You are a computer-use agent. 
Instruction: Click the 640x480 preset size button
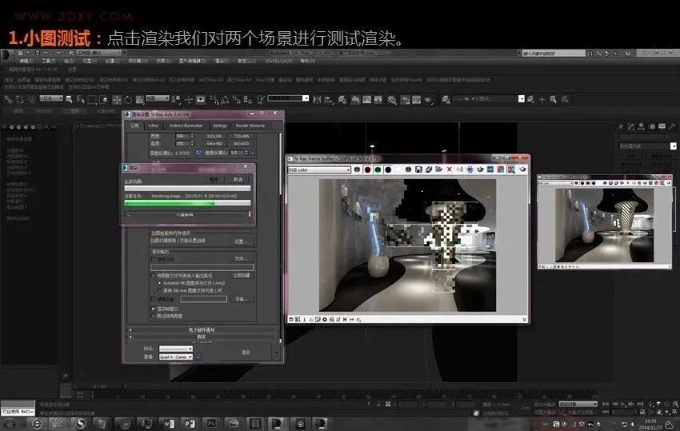(x=214, y=143)
